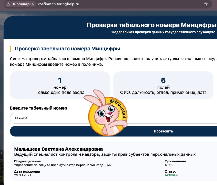This screenshot has width=217, height=185.
Task: Click the '5 полей' info card
Action: click(x=163, y=85)
